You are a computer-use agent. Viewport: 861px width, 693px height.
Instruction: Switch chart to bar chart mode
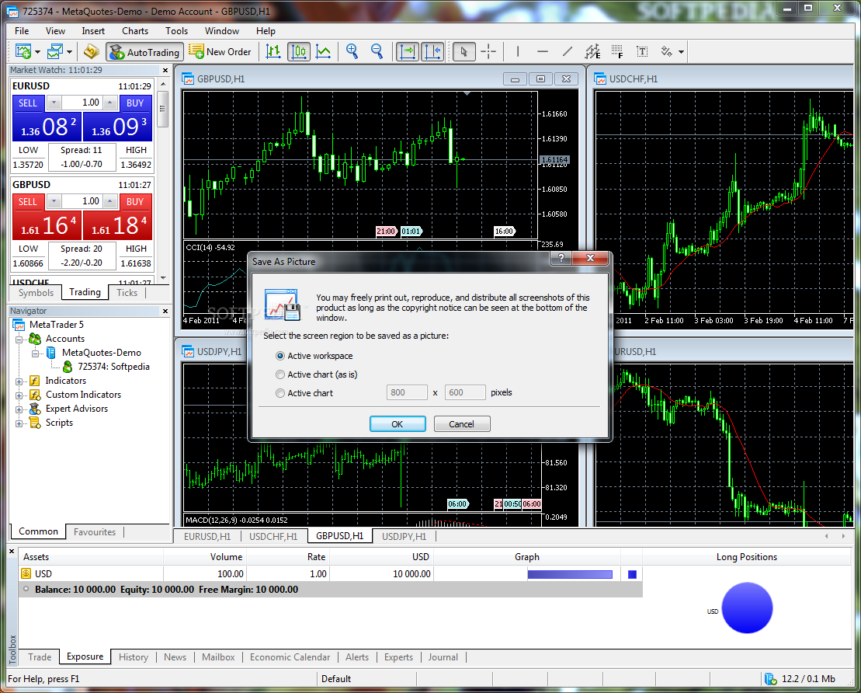click(x=273, y=51)
